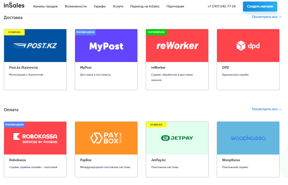Image resolution: width=288 pixels, height=185 pixels.
Task: Click the Оплата section heading
Action: pyautogui.click(x=11, y=110)
